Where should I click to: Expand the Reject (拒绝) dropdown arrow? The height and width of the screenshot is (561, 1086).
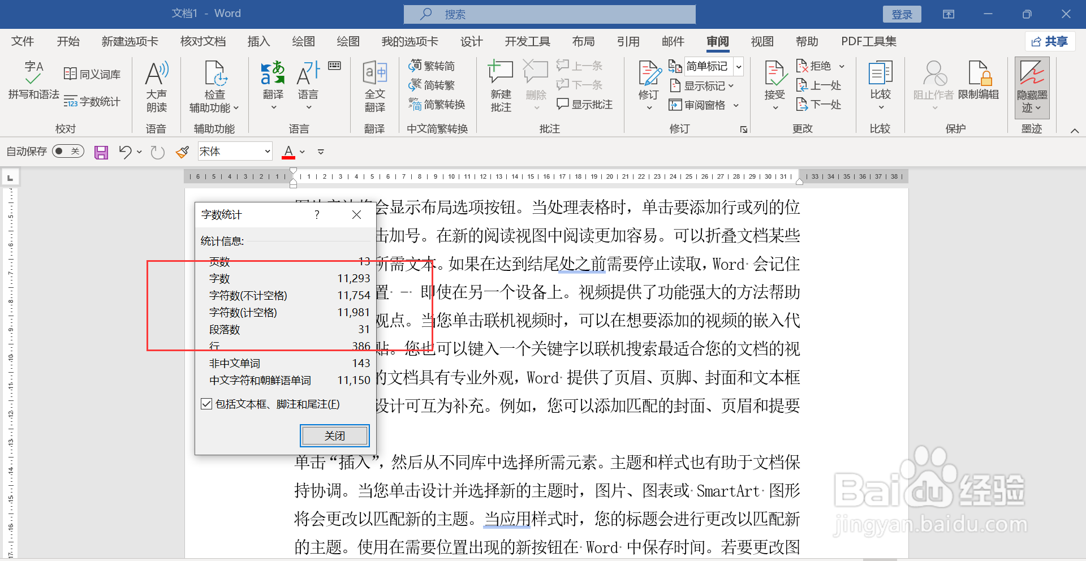(842, 66)
